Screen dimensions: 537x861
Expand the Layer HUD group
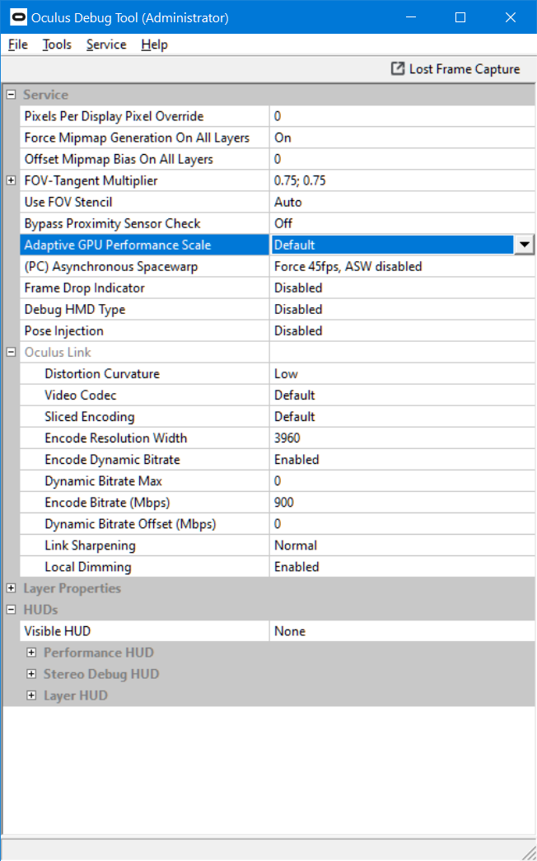click(31, 695)
